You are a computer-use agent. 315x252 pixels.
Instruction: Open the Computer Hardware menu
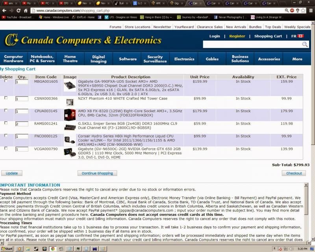tap(13, 59)
